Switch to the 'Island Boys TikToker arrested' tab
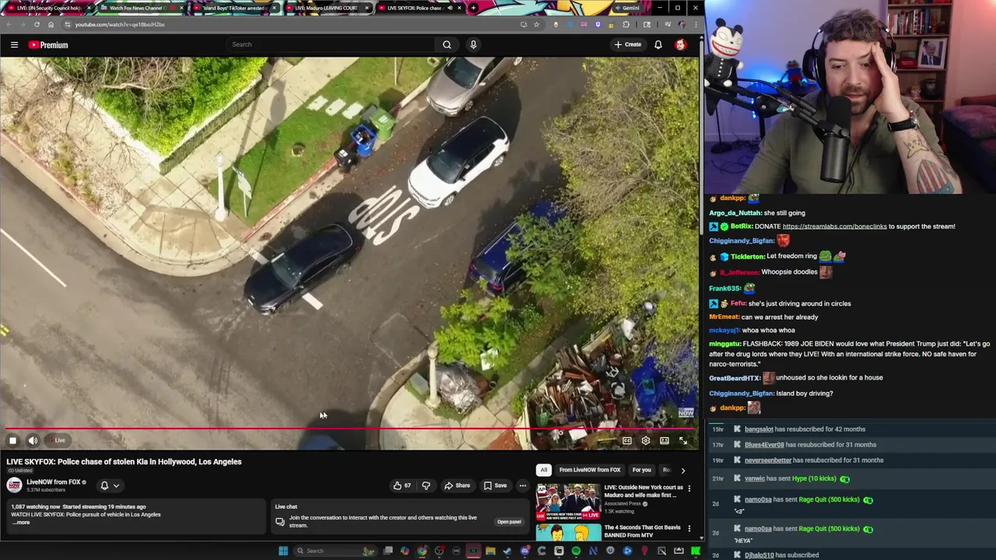Viewport: 996px width, 560px height. (234, 8)
